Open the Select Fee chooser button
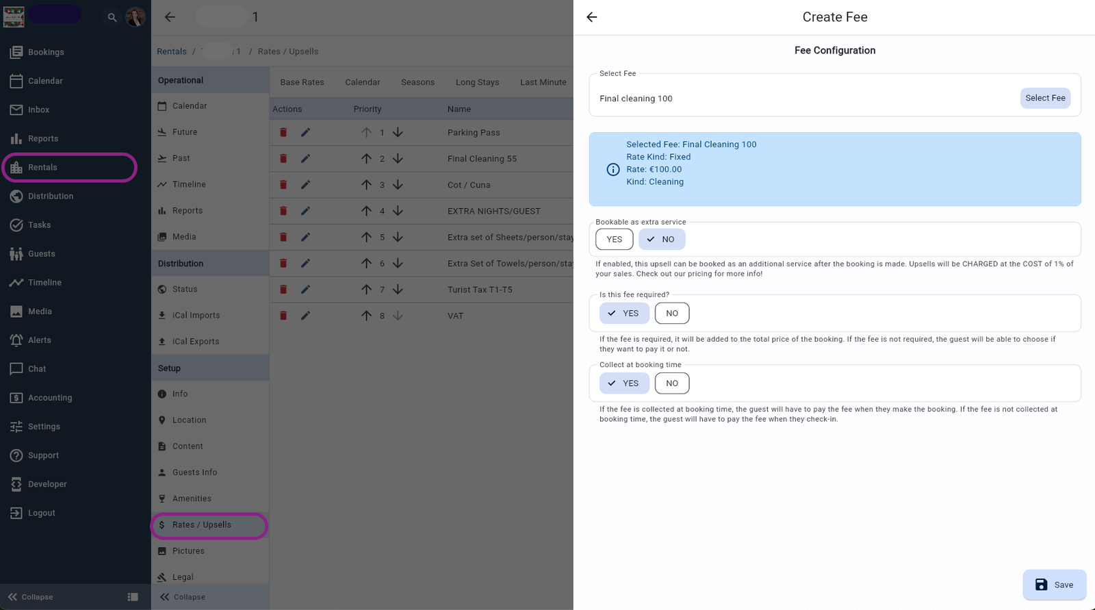The width and height of the screenshot is (1095, 610). [1044, 98]
